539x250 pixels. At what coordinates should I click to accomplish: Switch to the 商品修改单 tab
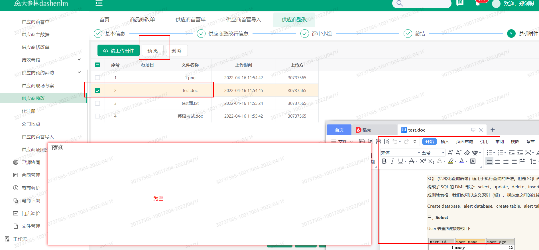tap(143, 19)
